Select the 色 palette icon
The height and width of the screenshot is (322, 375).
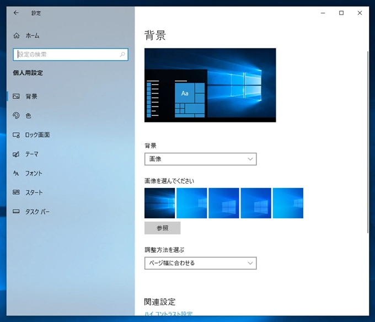click(16, 115)
